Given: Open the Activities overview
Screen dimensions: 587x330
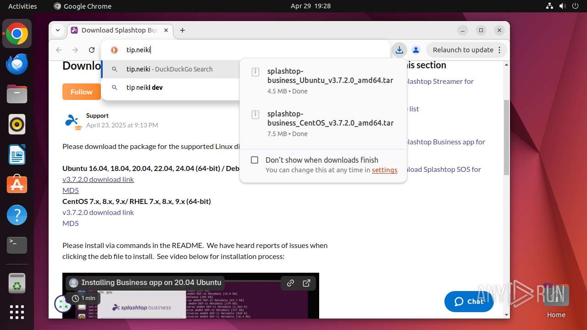Looking at the screenshot, I should coord(22,6).
